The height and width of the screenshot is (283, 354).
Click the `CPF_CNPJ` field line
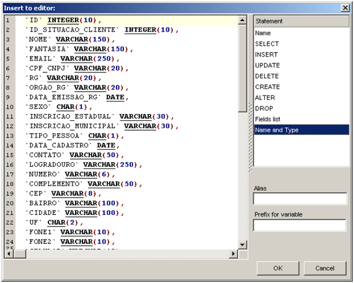[77, 68]
